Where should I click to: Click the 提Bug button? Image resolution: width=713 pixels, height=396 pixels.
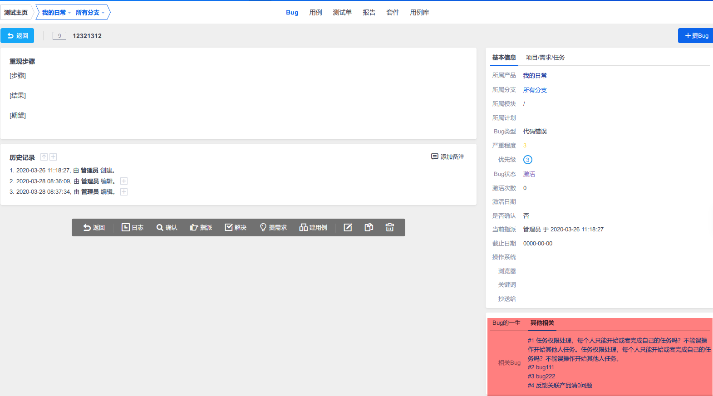(x=696, y=36)
